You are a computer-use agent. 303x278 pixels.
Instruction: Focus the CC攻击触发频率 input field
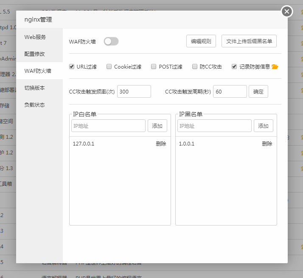point(134,91)
